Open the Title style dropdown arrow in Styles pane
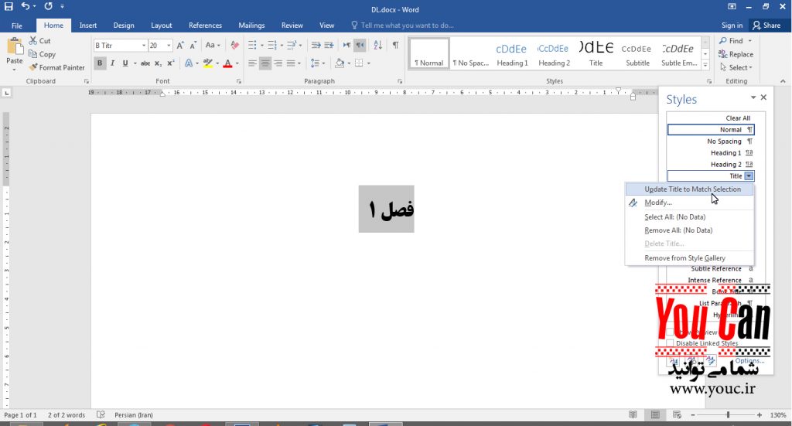 [x=749, y=176]
